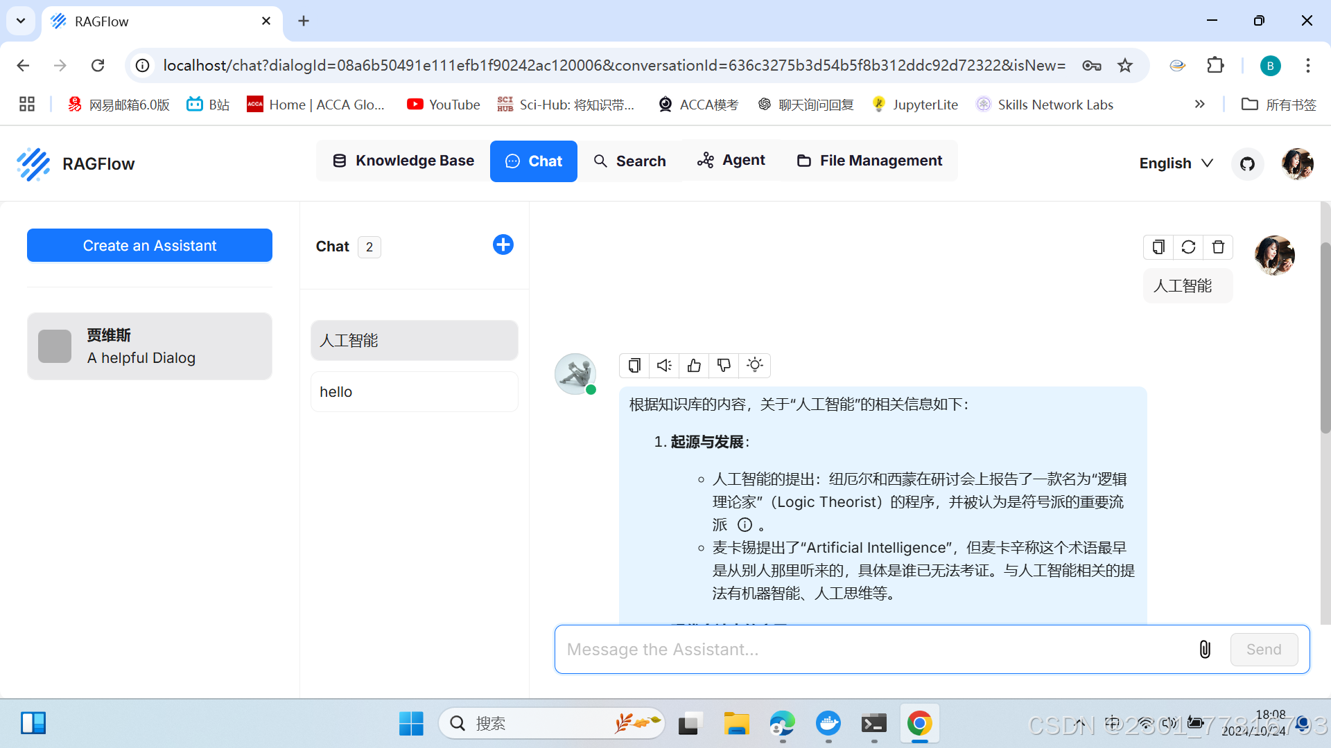The width and height of the screenshot is (1331, 748).
Task: Expand the hidden bookmarks chevron
Action: (x=1200, y=104)
